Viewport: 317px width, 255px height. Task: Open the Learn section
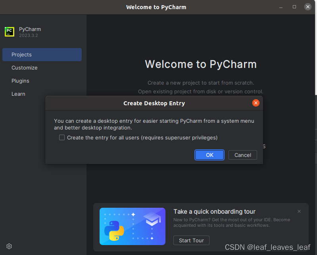[x=42, y=94]
